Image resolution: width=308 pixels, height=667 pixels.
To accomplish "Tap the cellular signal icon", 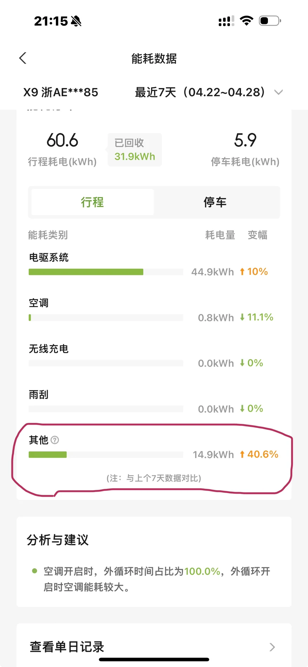I will (x=226, y=21).
